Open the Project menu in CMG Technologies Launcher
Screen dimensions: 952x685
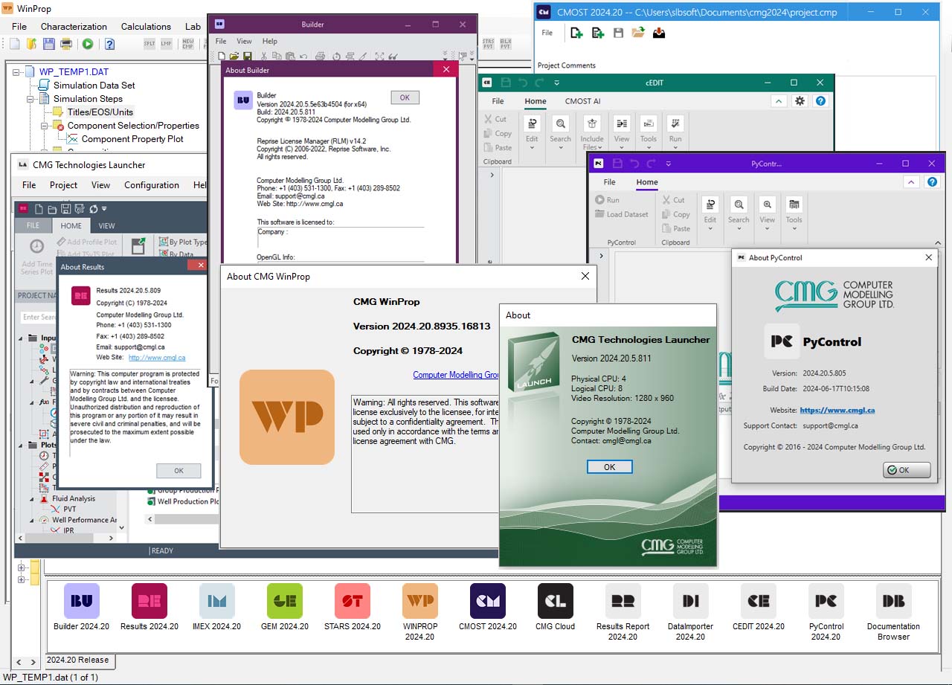(63, 185)
